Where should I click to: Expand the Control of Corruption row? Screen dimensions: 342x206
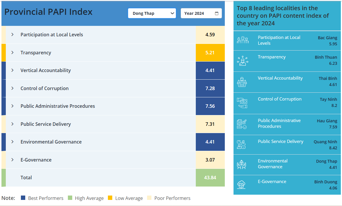point(12,88)
